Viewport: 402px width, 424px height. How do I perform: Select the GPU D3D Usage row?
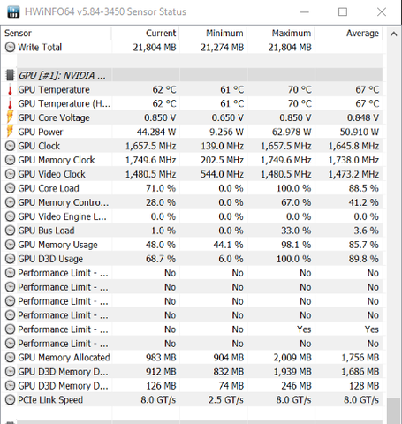[x=193, y=259]
